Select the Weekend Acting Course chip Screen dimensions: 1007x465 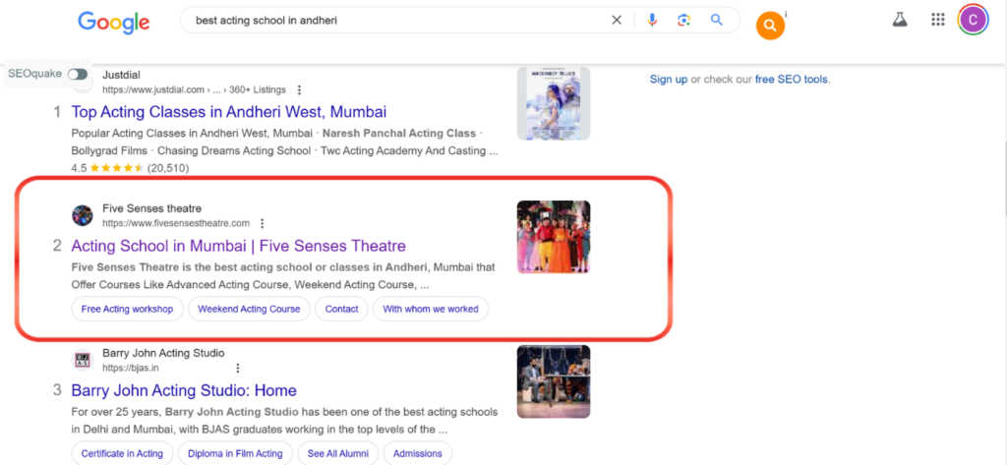click(x=249, y=309)
